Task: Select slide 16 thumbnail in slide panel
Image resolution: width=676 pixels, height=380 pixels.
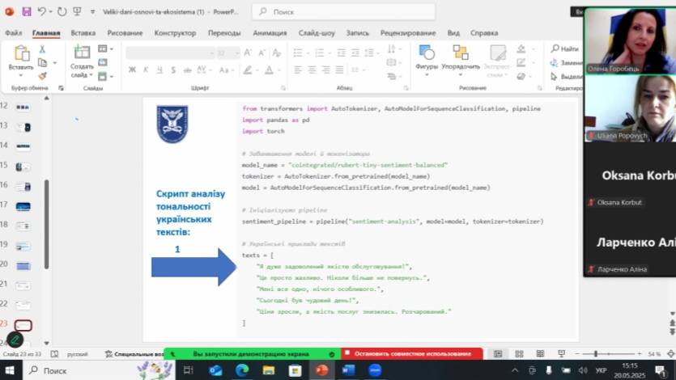Action: (23, 186)
